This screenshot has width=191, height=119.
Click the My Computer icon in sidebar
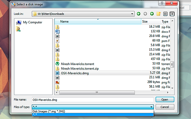tap(19, 22)
